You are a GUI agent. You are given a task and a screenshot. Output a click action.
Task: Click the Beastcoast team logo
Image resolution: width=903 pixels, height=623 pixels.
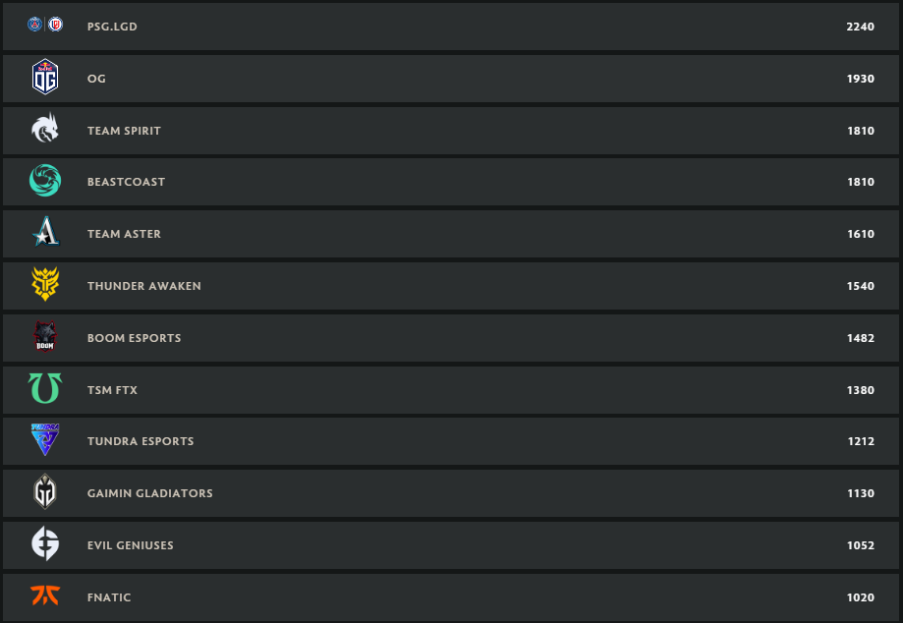click(x=45, y=182)
